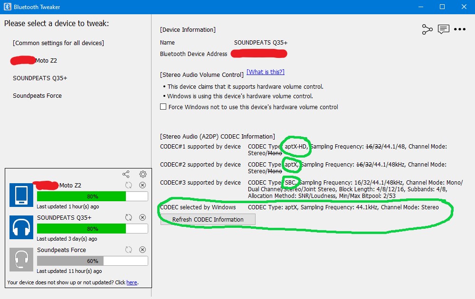Click Please select a device to tweak heading
Image resolution: width=475 pixels, height=299 pixels.
(57, 24)
